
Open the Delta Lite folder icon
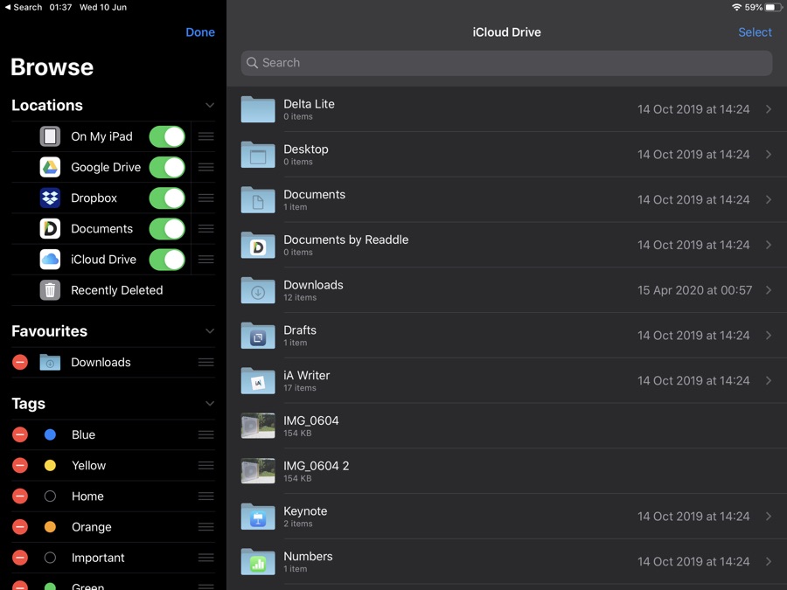point(258,109)
